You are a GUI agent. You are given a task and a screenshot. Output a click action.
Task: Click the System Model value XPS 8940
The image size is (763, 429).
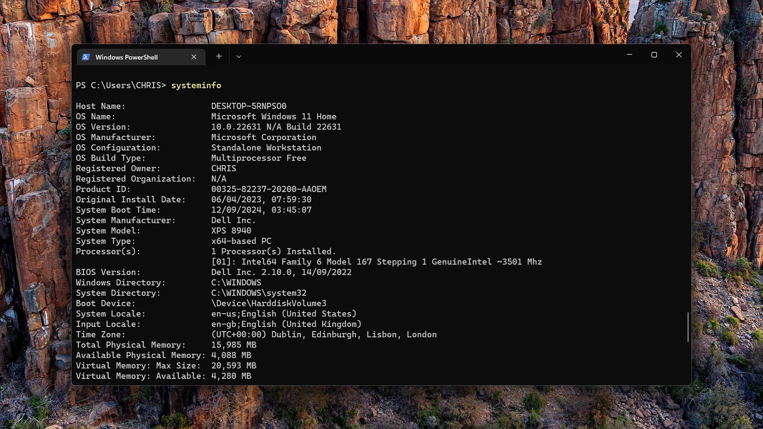[231, 231]
